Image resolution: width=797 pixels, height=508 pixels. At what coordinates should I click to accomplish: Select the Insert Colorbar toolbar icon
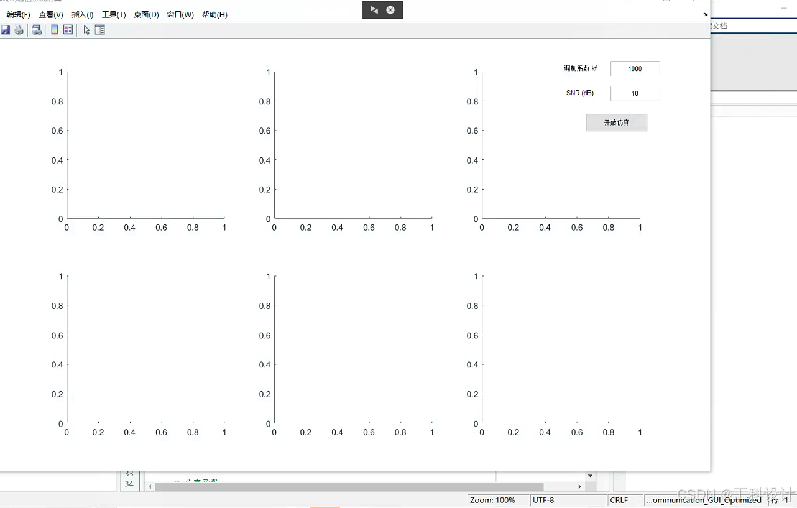(x=54, y=29)
